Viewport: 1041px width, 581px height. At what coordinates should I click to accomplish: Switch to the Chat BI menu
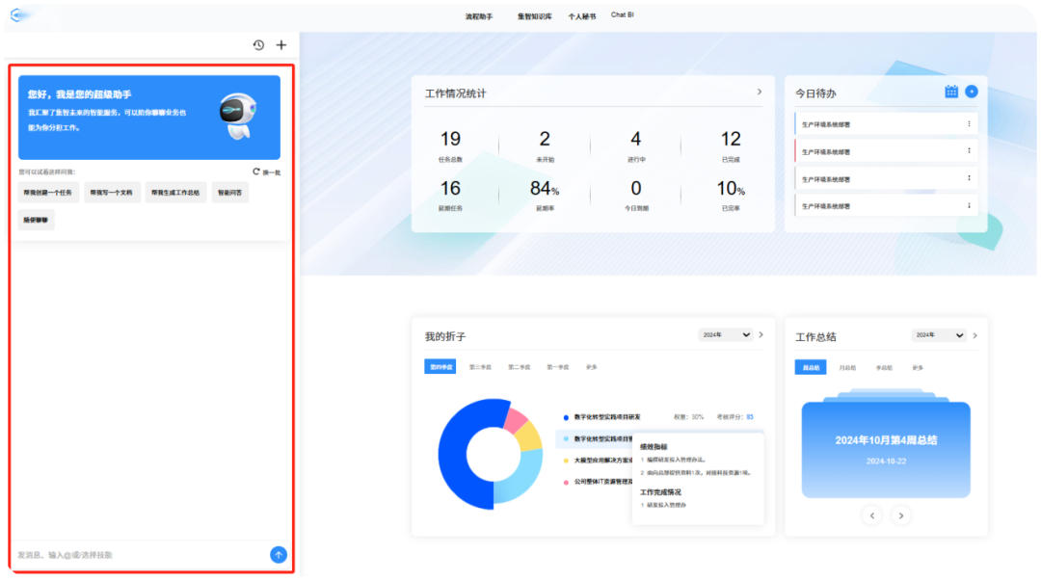click(623, 15)
